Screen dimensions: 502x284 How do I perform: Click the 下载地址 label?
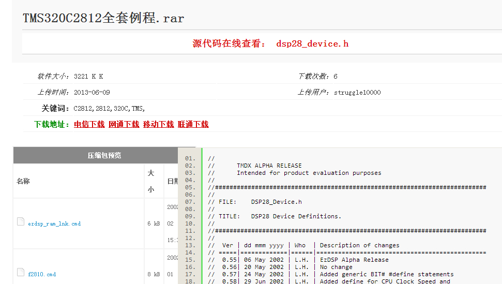(52, 124)
